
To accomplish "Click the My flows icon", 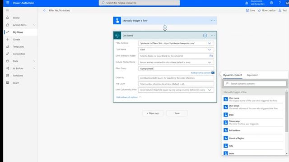I will pyautogui.click(x=8, y=32).
